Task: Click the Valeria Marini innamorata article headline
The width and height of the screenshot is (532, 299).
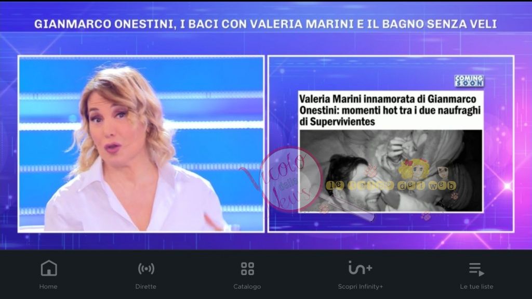Action: point(390,110)
